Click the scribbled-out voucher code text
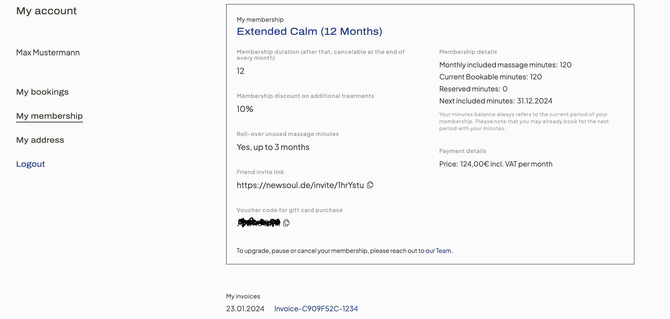Image resolution: width=670 pixels, height=319 pixels. [259, 222]
